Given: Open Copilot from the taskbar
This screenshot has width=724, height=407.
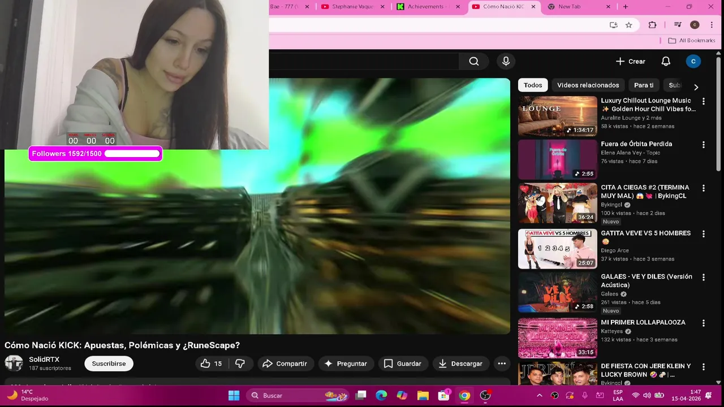Looking at the screenshot, I should [402, 395].
